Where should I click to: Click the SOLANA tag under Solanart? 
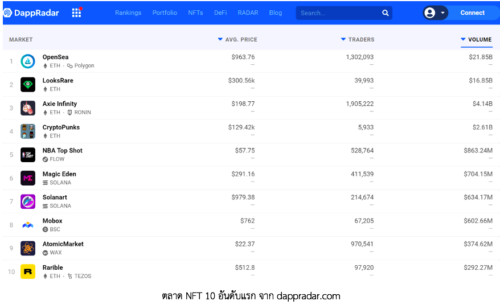click(57, 206)
